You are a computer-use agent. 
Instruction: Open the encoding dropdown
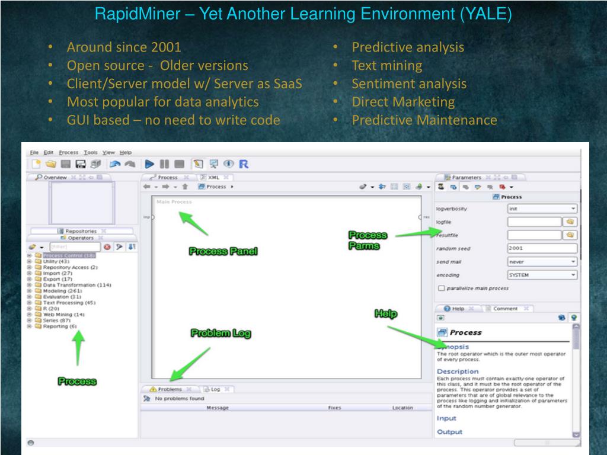click(x=542, y=275)
